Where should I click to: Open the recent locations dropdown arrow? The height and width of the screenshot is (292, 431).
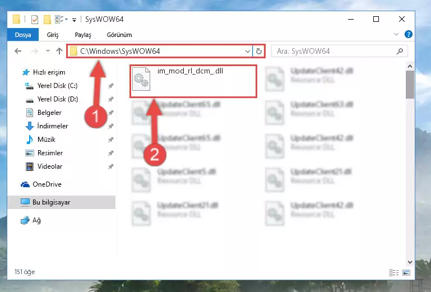point(48,51)
